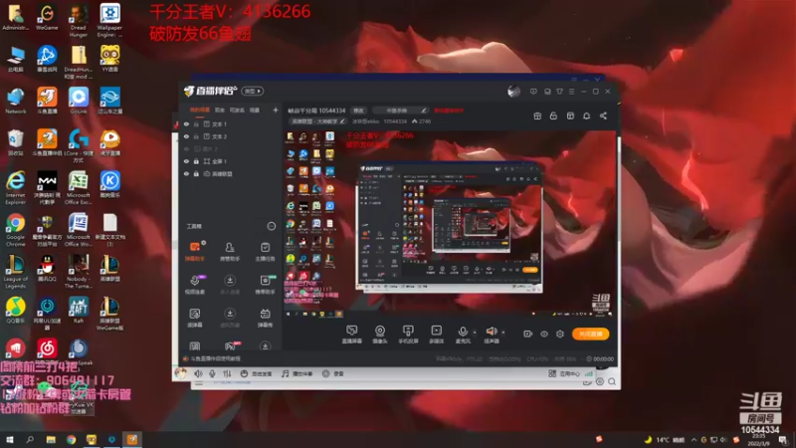Viewport: 796px width, 448px height.
Task: Show the hidden 图片 2 source
Action: [x=186, y=148]
